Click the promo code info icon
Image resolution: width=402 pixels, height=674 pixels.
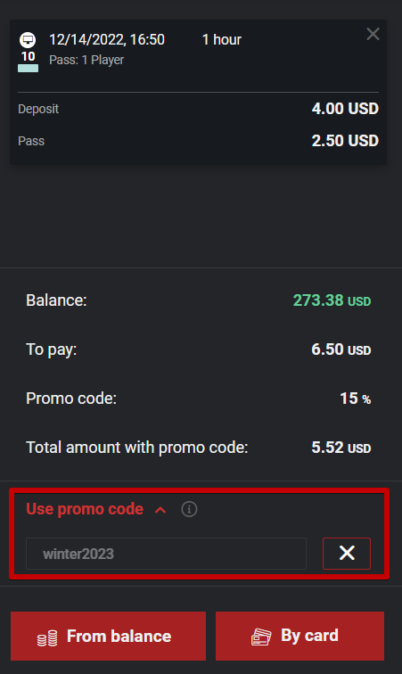(x=189, y=509)
